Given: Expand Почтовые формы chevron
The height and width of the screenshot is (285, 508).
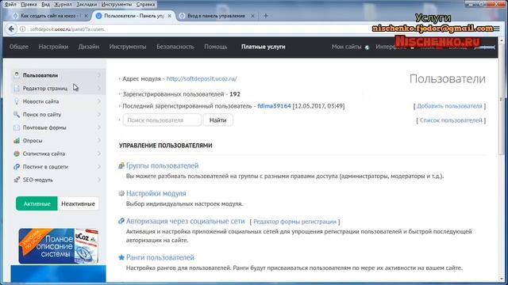Looking at the screenshot, I should click(x=99, y=127).
